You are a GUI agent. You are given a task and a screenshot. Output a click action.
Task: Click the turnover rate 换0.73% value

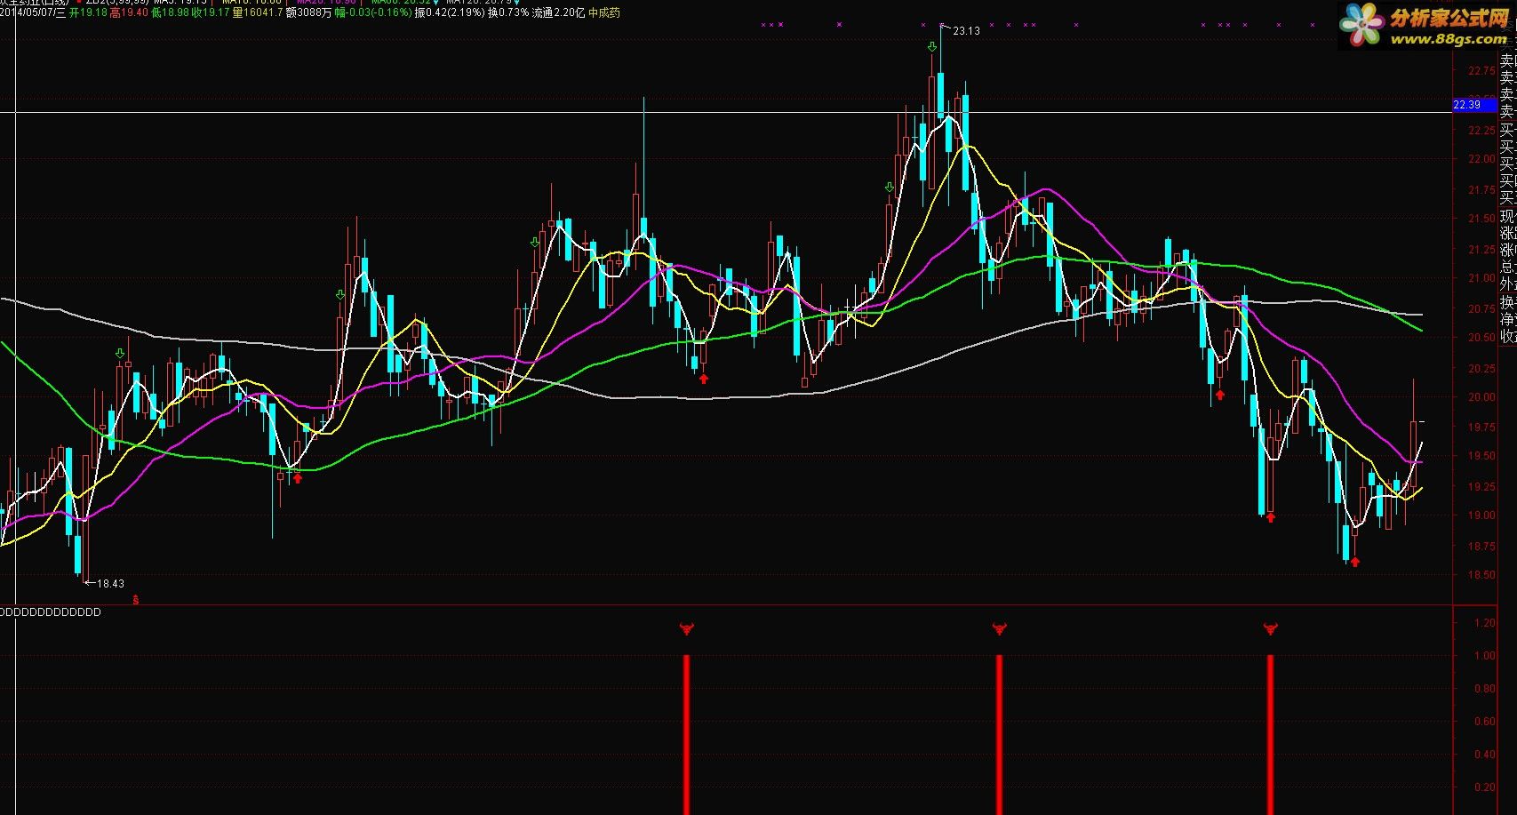click(x=507, y=13)
